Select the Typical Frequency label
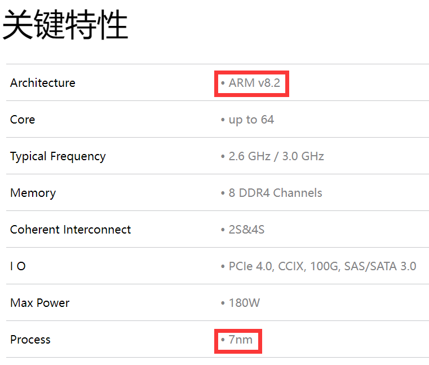This screenshot has height=365, width=429. [x=58, y=156]
